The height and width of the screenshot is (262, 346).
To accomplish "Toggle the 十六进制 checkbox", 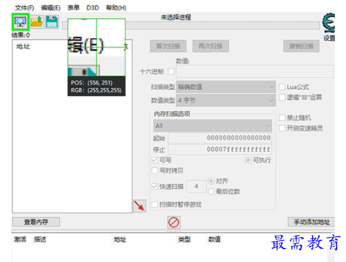I will pos(171,71).
